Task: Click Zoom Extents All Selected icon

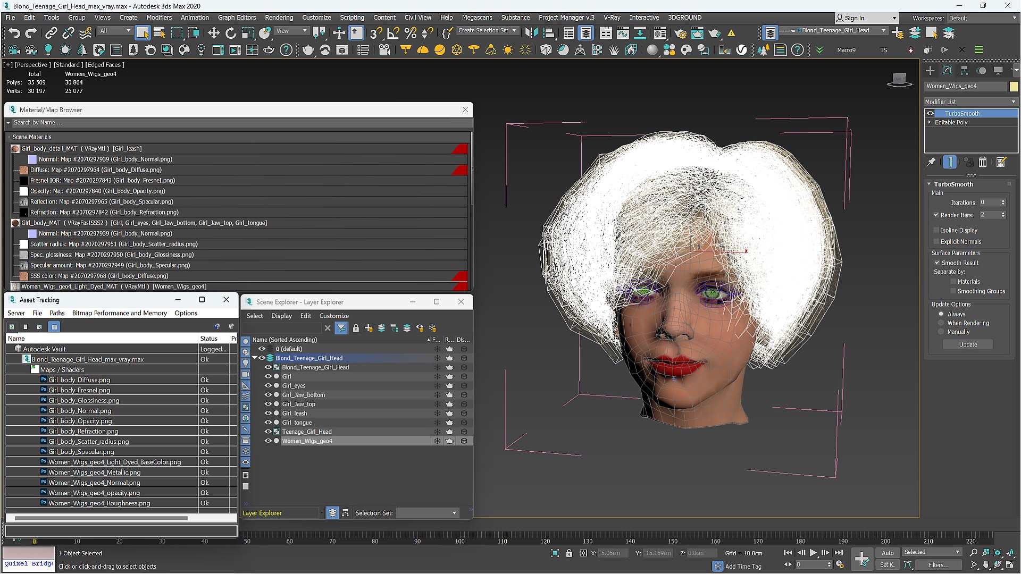Action: (x=1010, y=553)
